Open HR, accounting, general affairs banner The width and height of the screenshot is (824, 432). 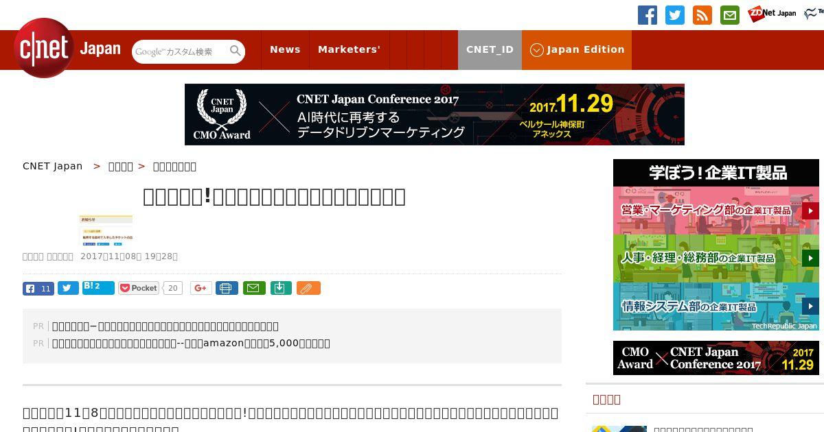pyautogui.click(x=716, y=259)
